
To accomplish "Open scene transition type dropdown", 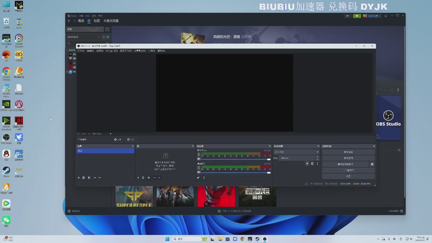I will point(296,152).
